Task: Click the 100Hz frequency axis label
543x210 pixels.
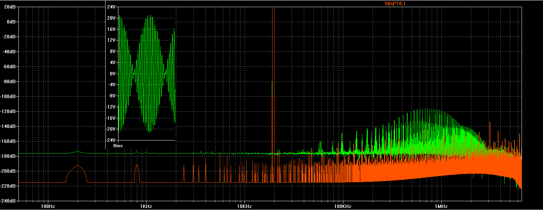Action: tap(48, 206)
